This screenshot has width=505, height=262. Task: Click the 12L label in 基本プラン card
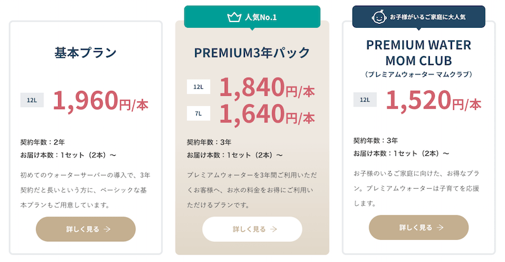coord(32,100)
